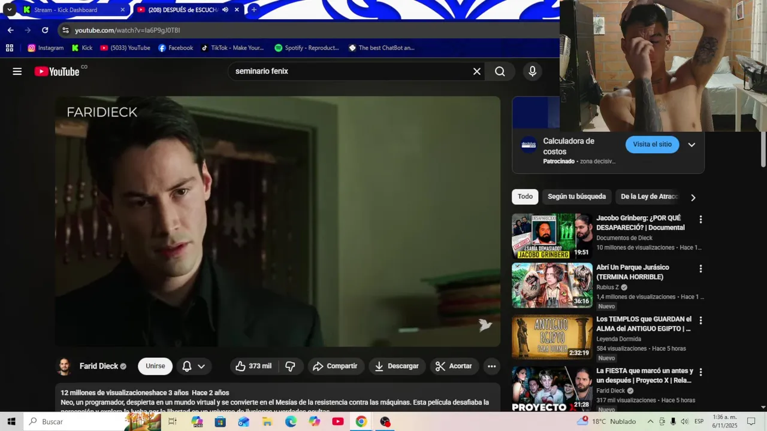Open options for Jacobo Grinberg video

[x=700, y=220]
